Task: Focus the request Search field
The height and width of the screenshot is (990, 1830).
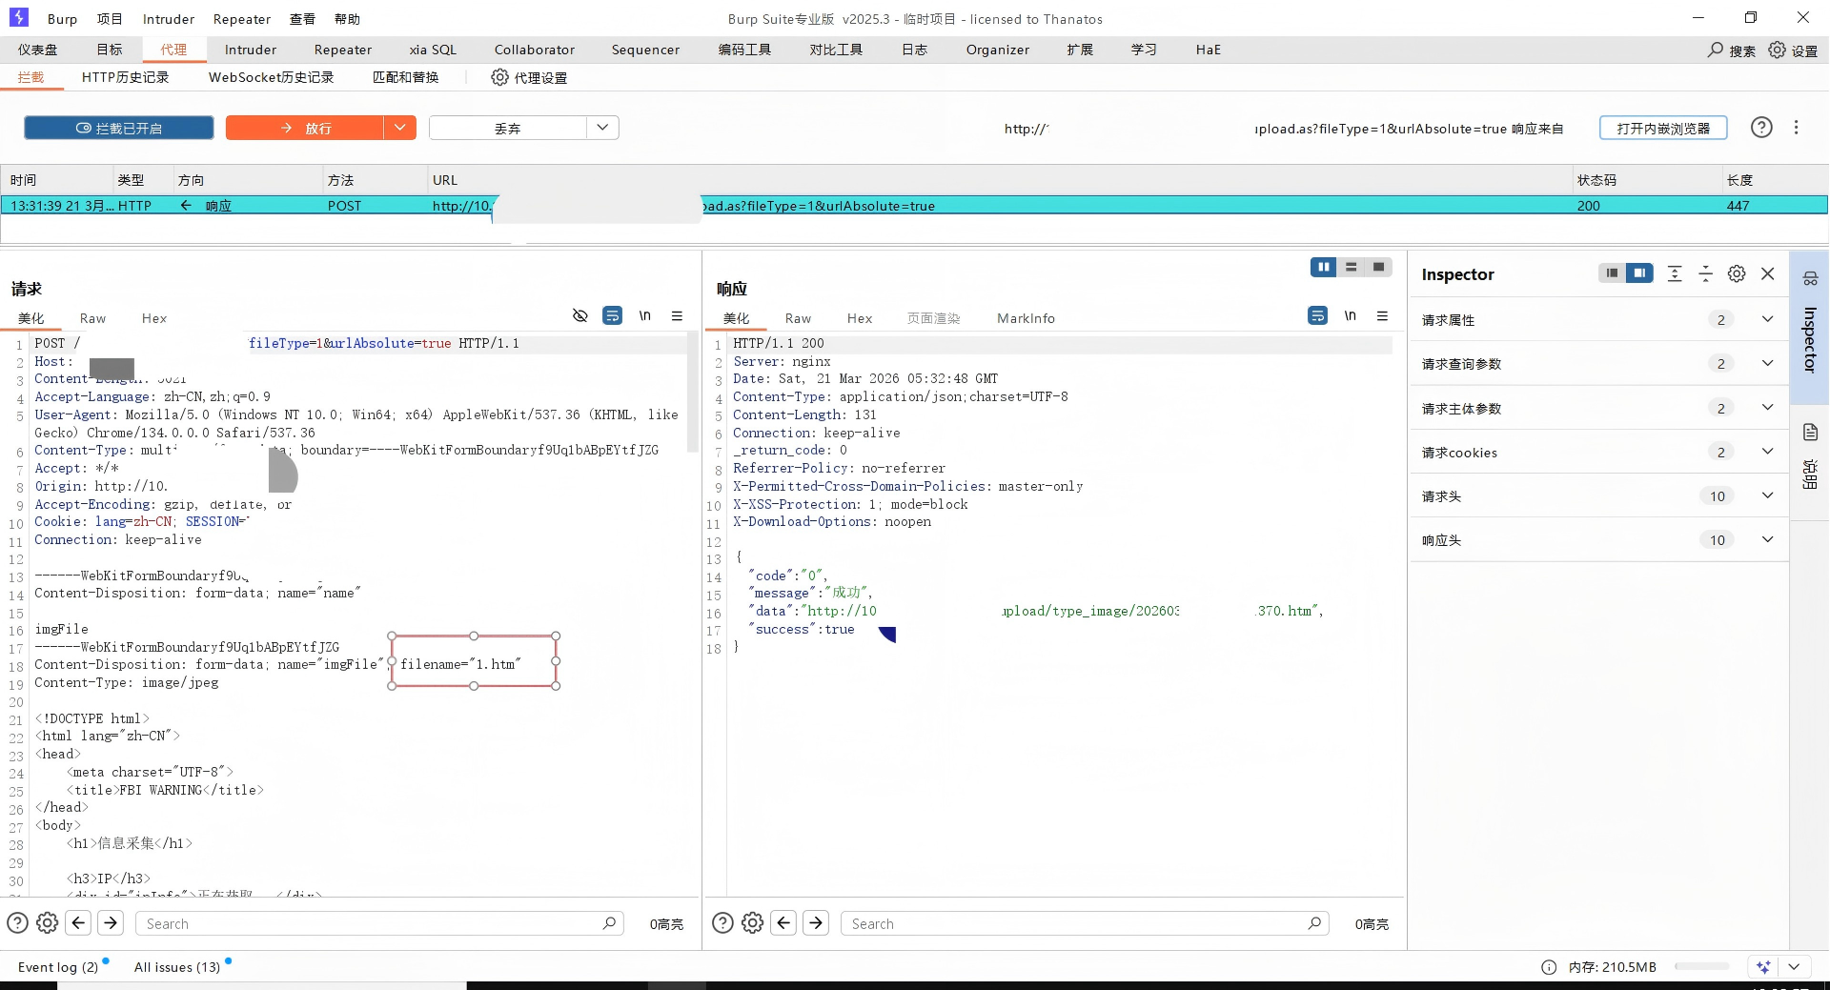Action: (379, 922)
